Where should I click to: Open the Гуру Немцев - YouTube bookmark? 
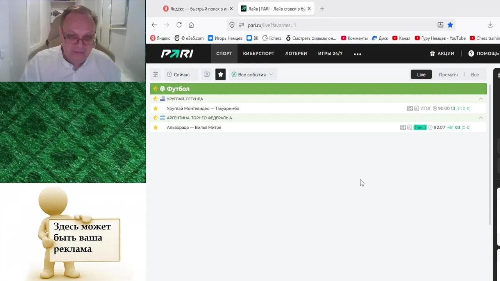point(440,38)
